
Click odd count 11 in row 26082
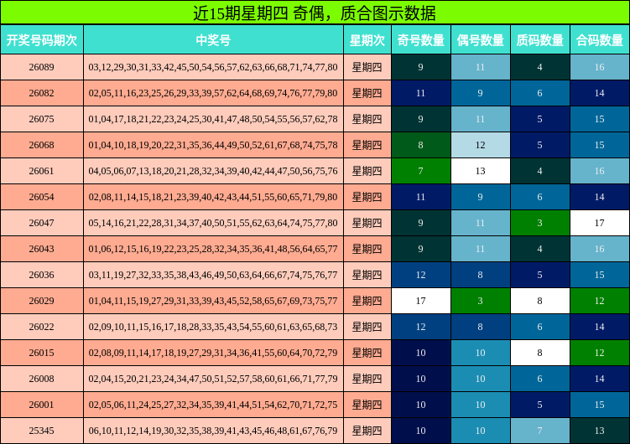click(420, 93)
